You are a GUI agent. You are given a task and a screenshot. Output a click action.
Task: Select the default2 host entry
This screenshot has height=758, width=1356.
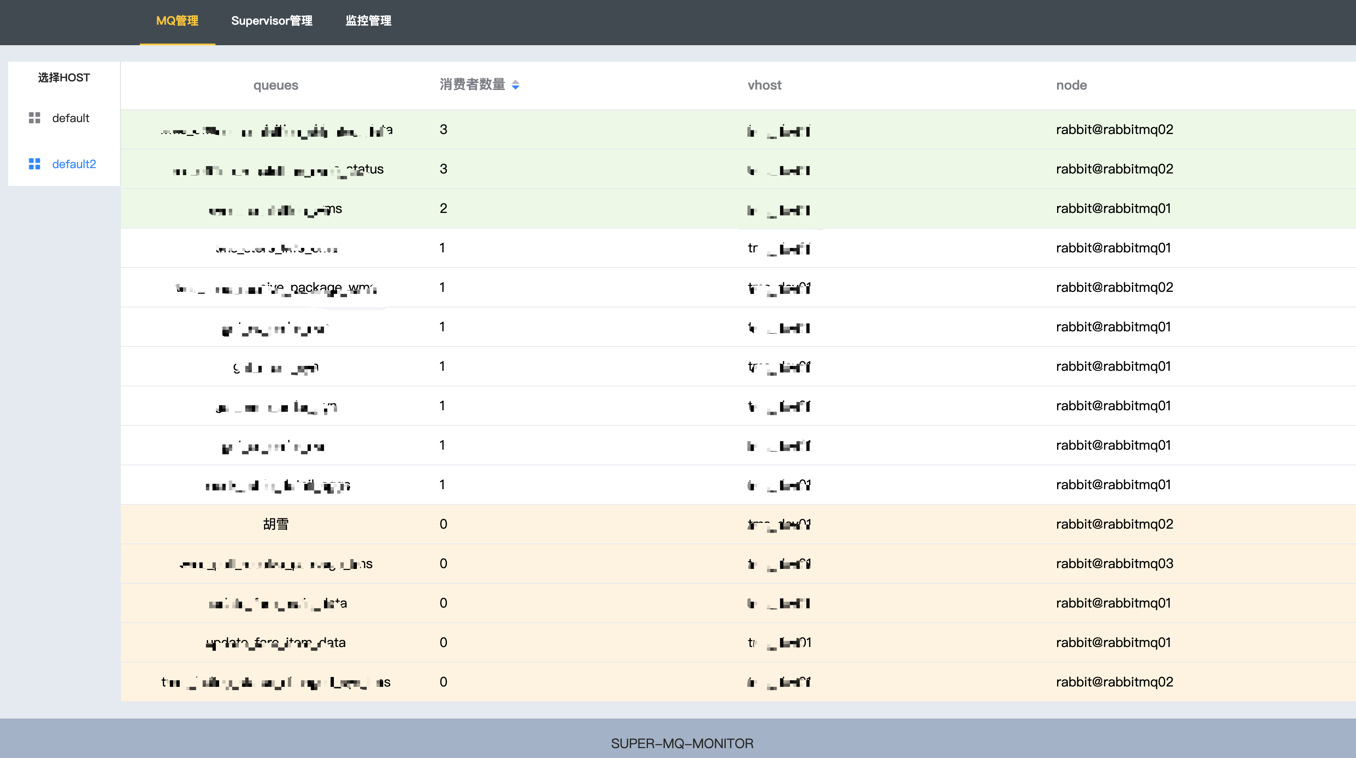point(74,164)
